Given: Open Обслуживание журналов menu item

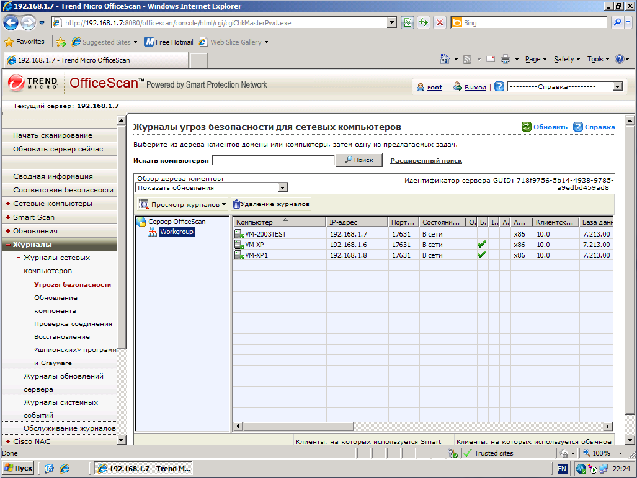Looking at the screenshot, I should coord(69,428).
